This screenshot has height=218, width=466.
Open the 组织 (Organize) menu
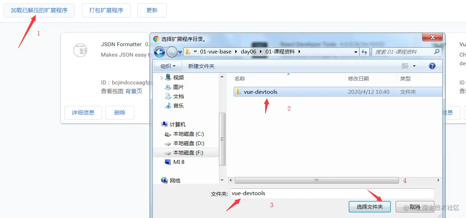pos(168,66)
